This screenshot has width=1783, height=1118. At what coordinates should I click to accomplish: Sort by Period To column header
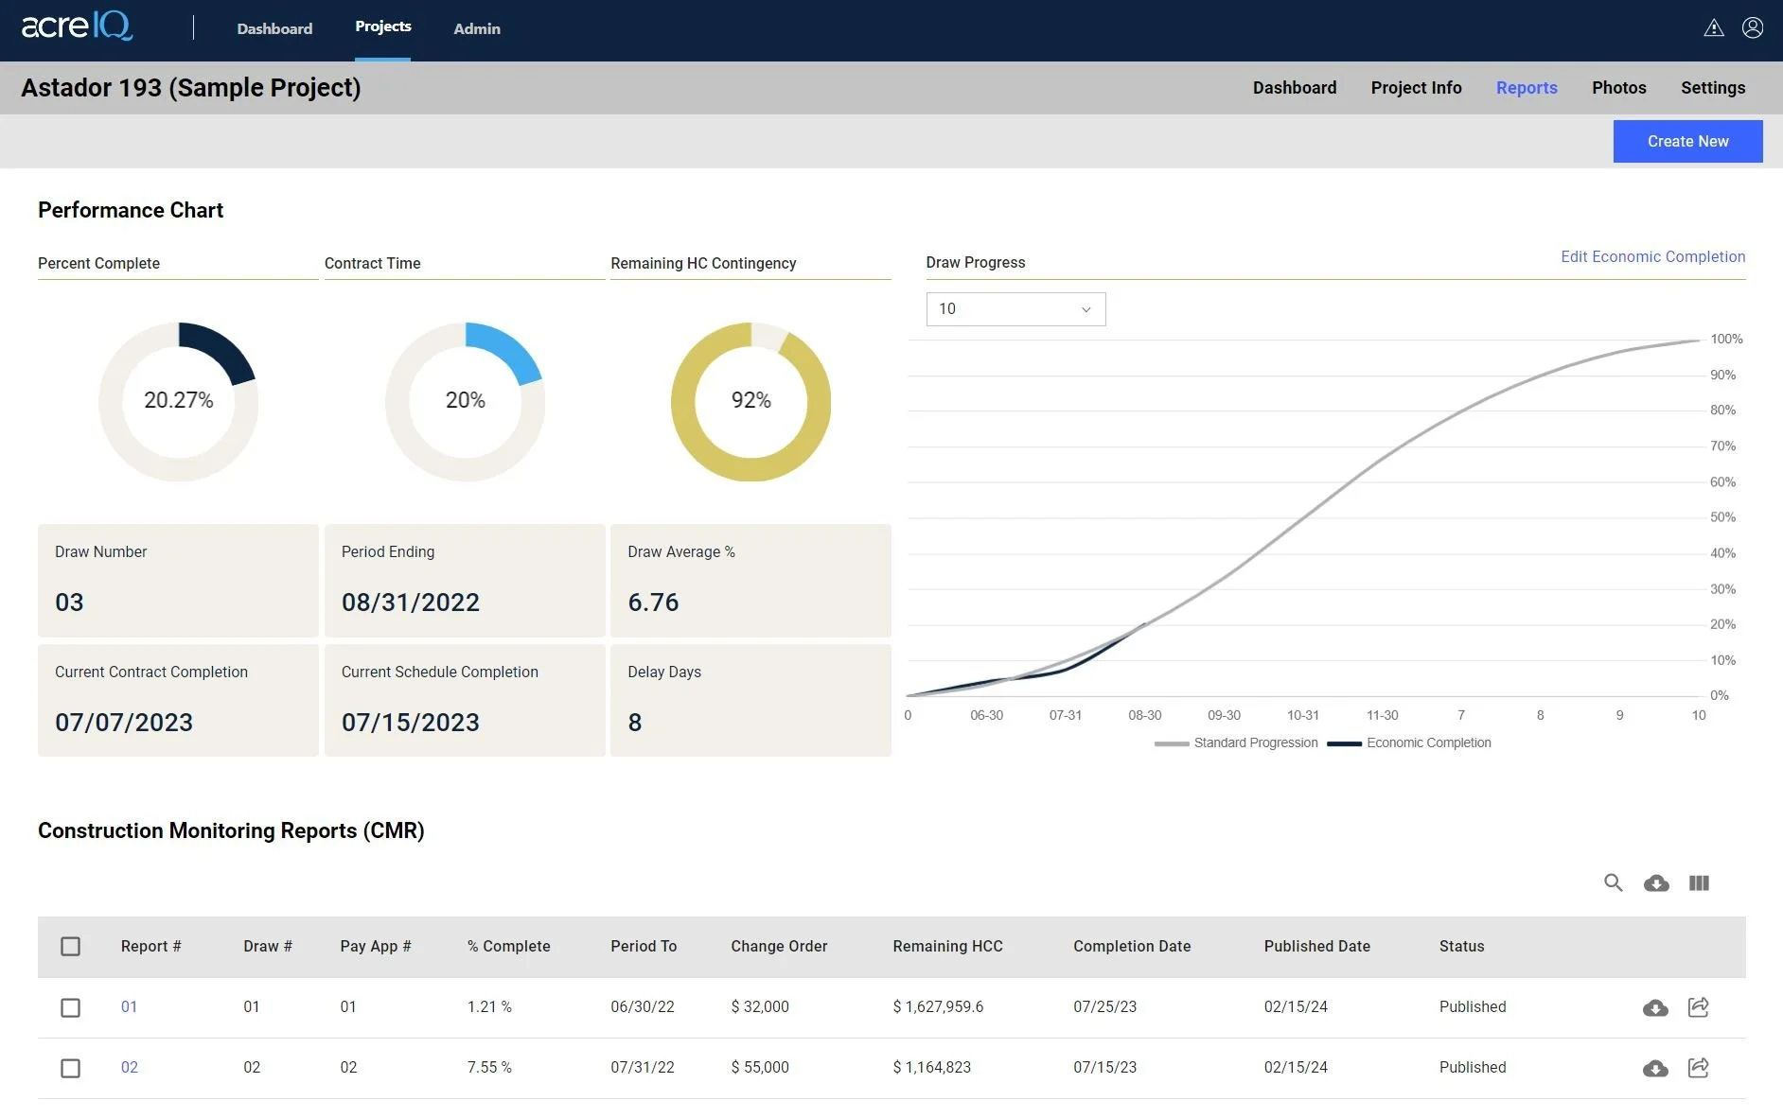pos(644,947)
